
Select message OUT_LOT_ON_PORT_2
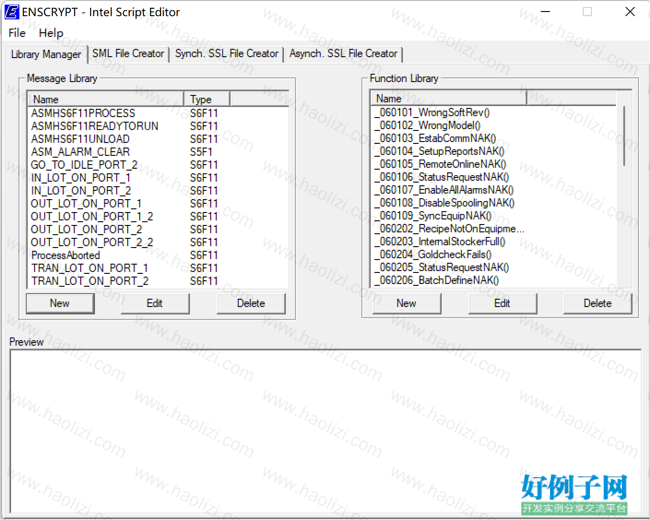pyautogui.click(x=86, y=230)
